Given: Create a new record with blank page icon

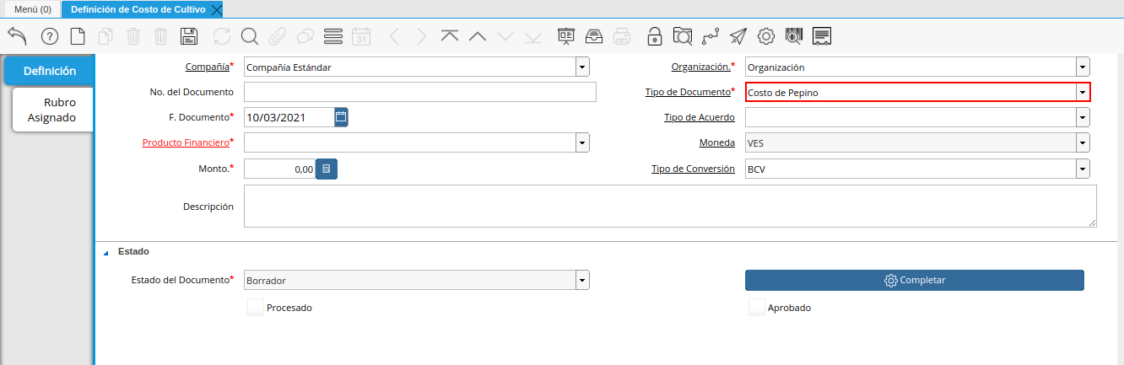Looking at the screenshot, I should pos(78,36).
